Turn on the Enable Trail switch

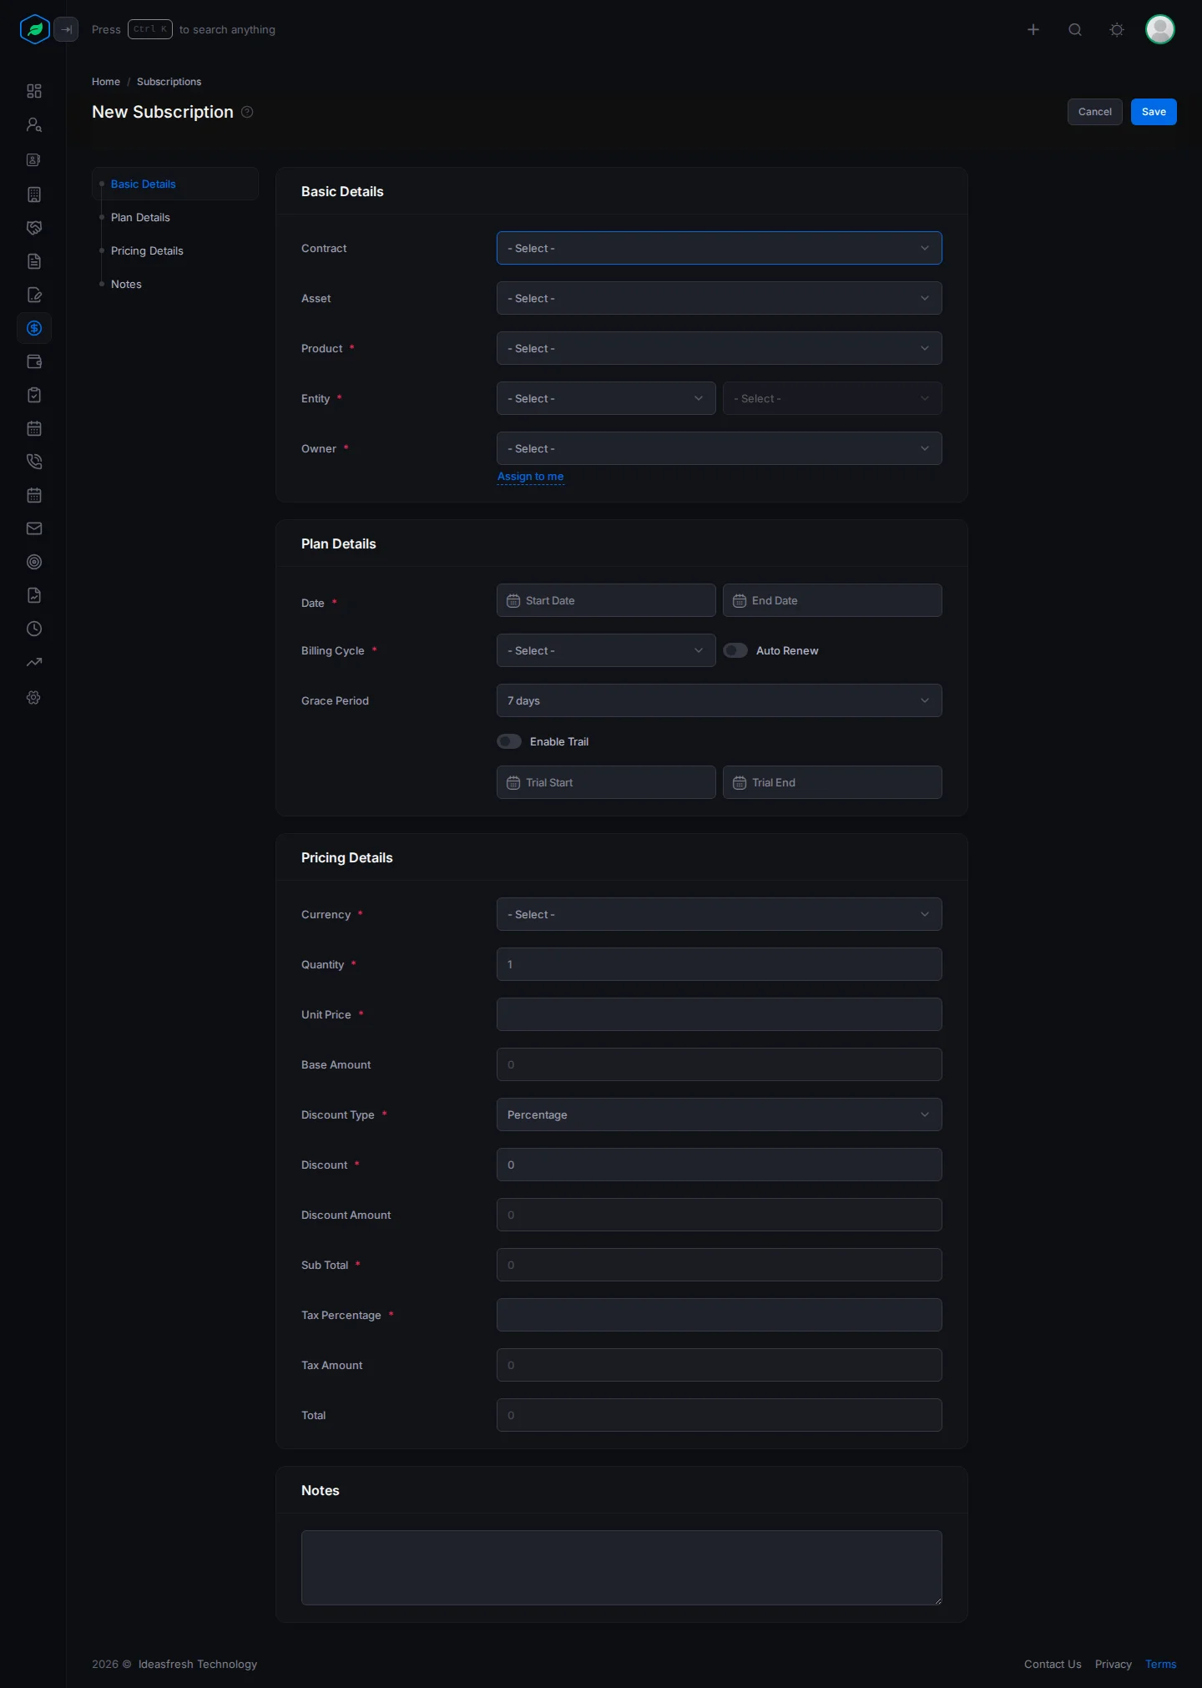[509, 741]
